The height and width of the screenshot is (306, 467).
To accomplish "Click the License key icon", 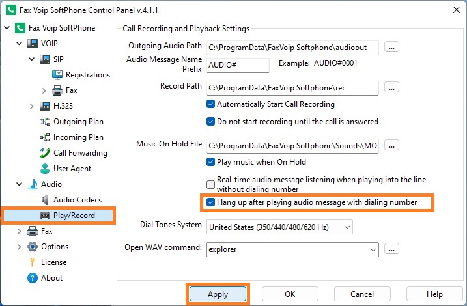I will coord(32,262).
